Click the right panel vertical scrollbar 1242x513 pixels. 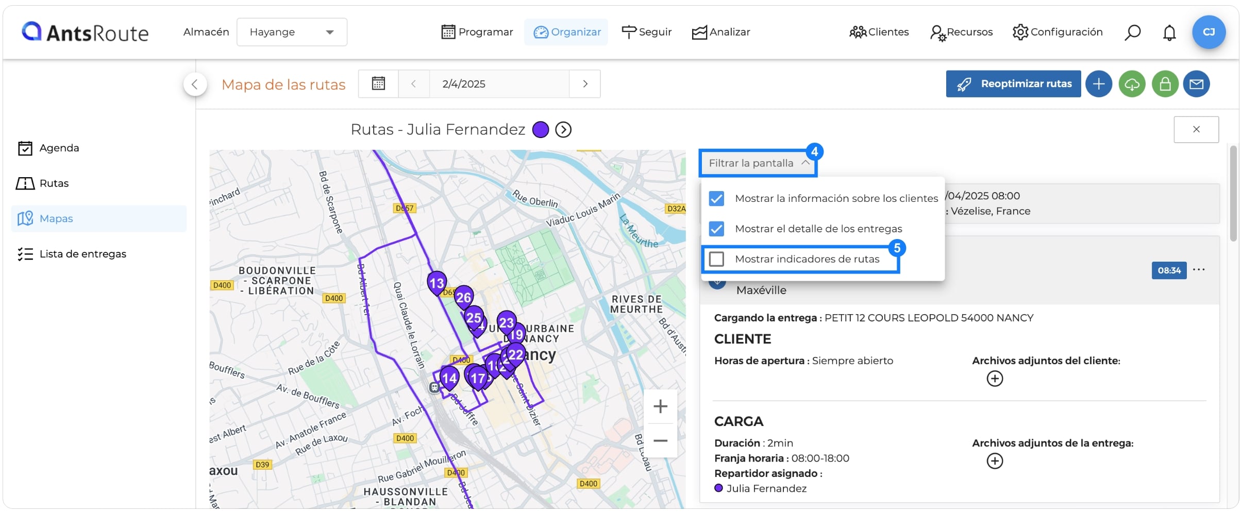click(x=1233, y=194)
